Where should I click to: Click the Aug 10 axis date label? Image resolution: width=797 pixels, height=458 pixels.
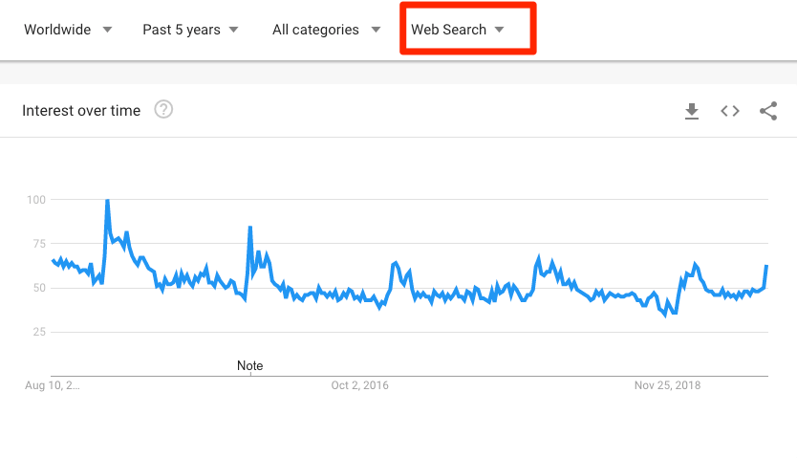click(53, 385)
